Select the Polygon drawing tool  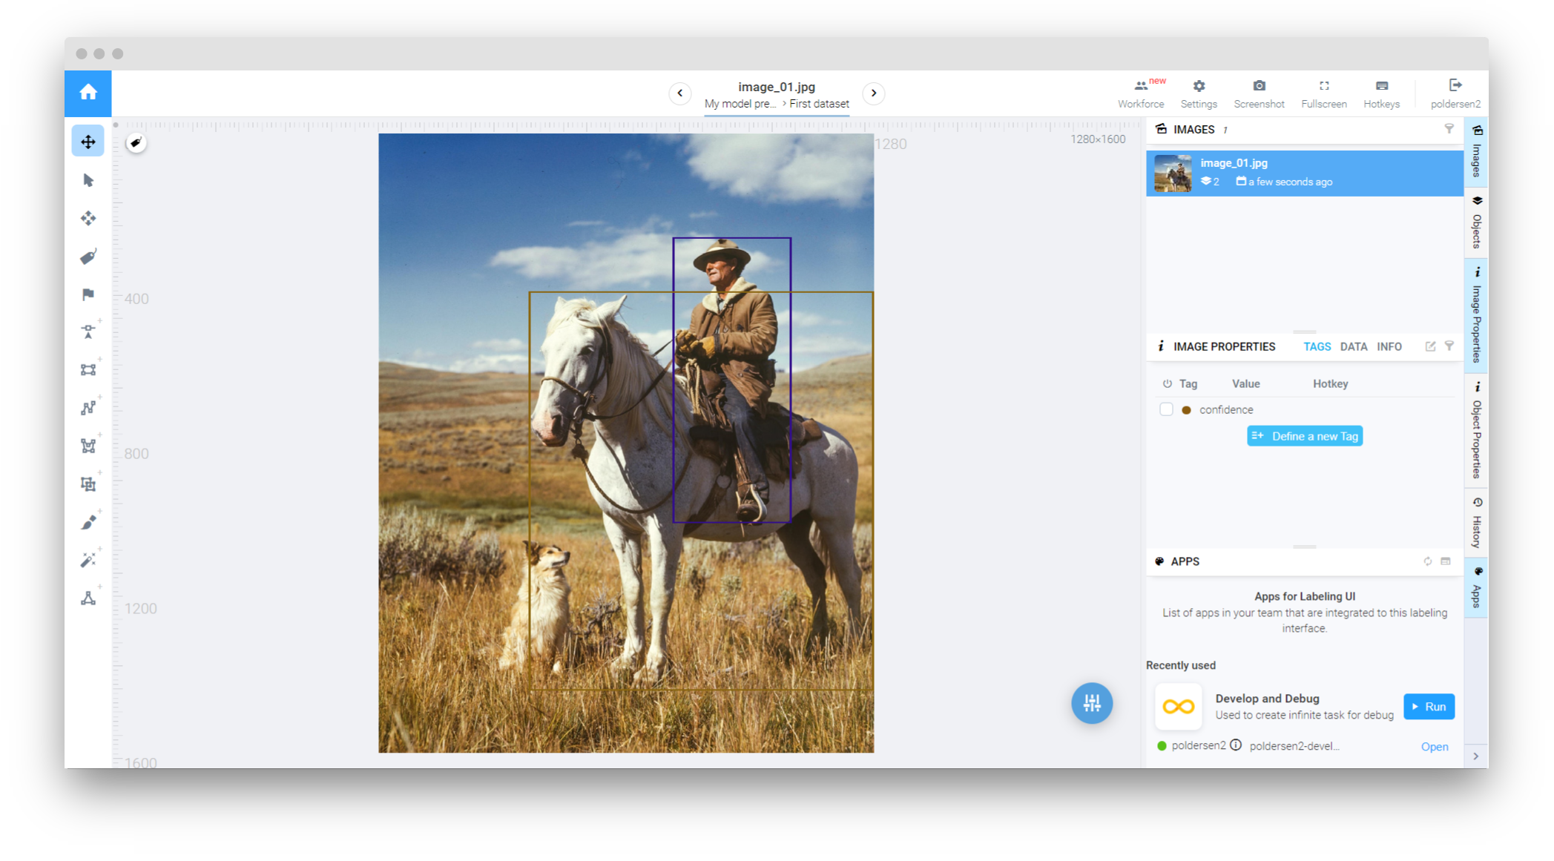click(88, 446)
